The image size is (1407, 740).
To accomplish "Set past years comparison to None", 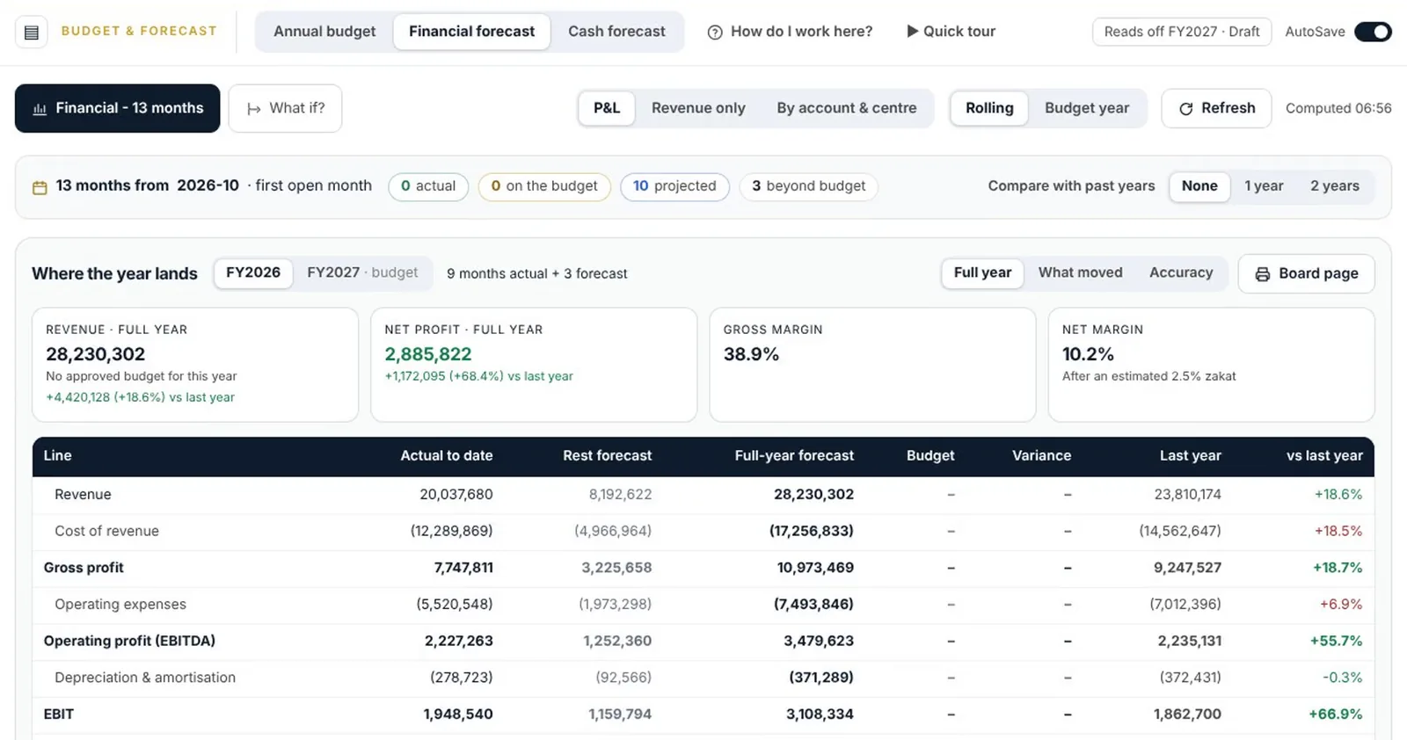I will pos(1199,186).
